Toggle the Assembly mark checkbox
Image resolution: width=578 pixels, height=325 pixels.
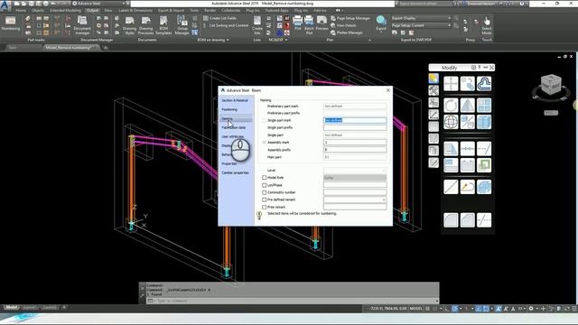tap(264, 143)
